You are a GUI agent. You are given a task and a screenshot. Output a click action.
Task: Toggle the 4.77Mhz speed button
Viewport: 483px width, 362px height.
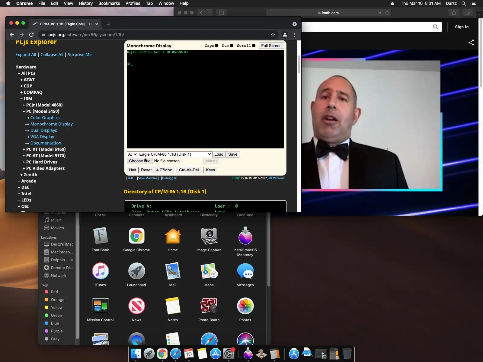point(164,170)
